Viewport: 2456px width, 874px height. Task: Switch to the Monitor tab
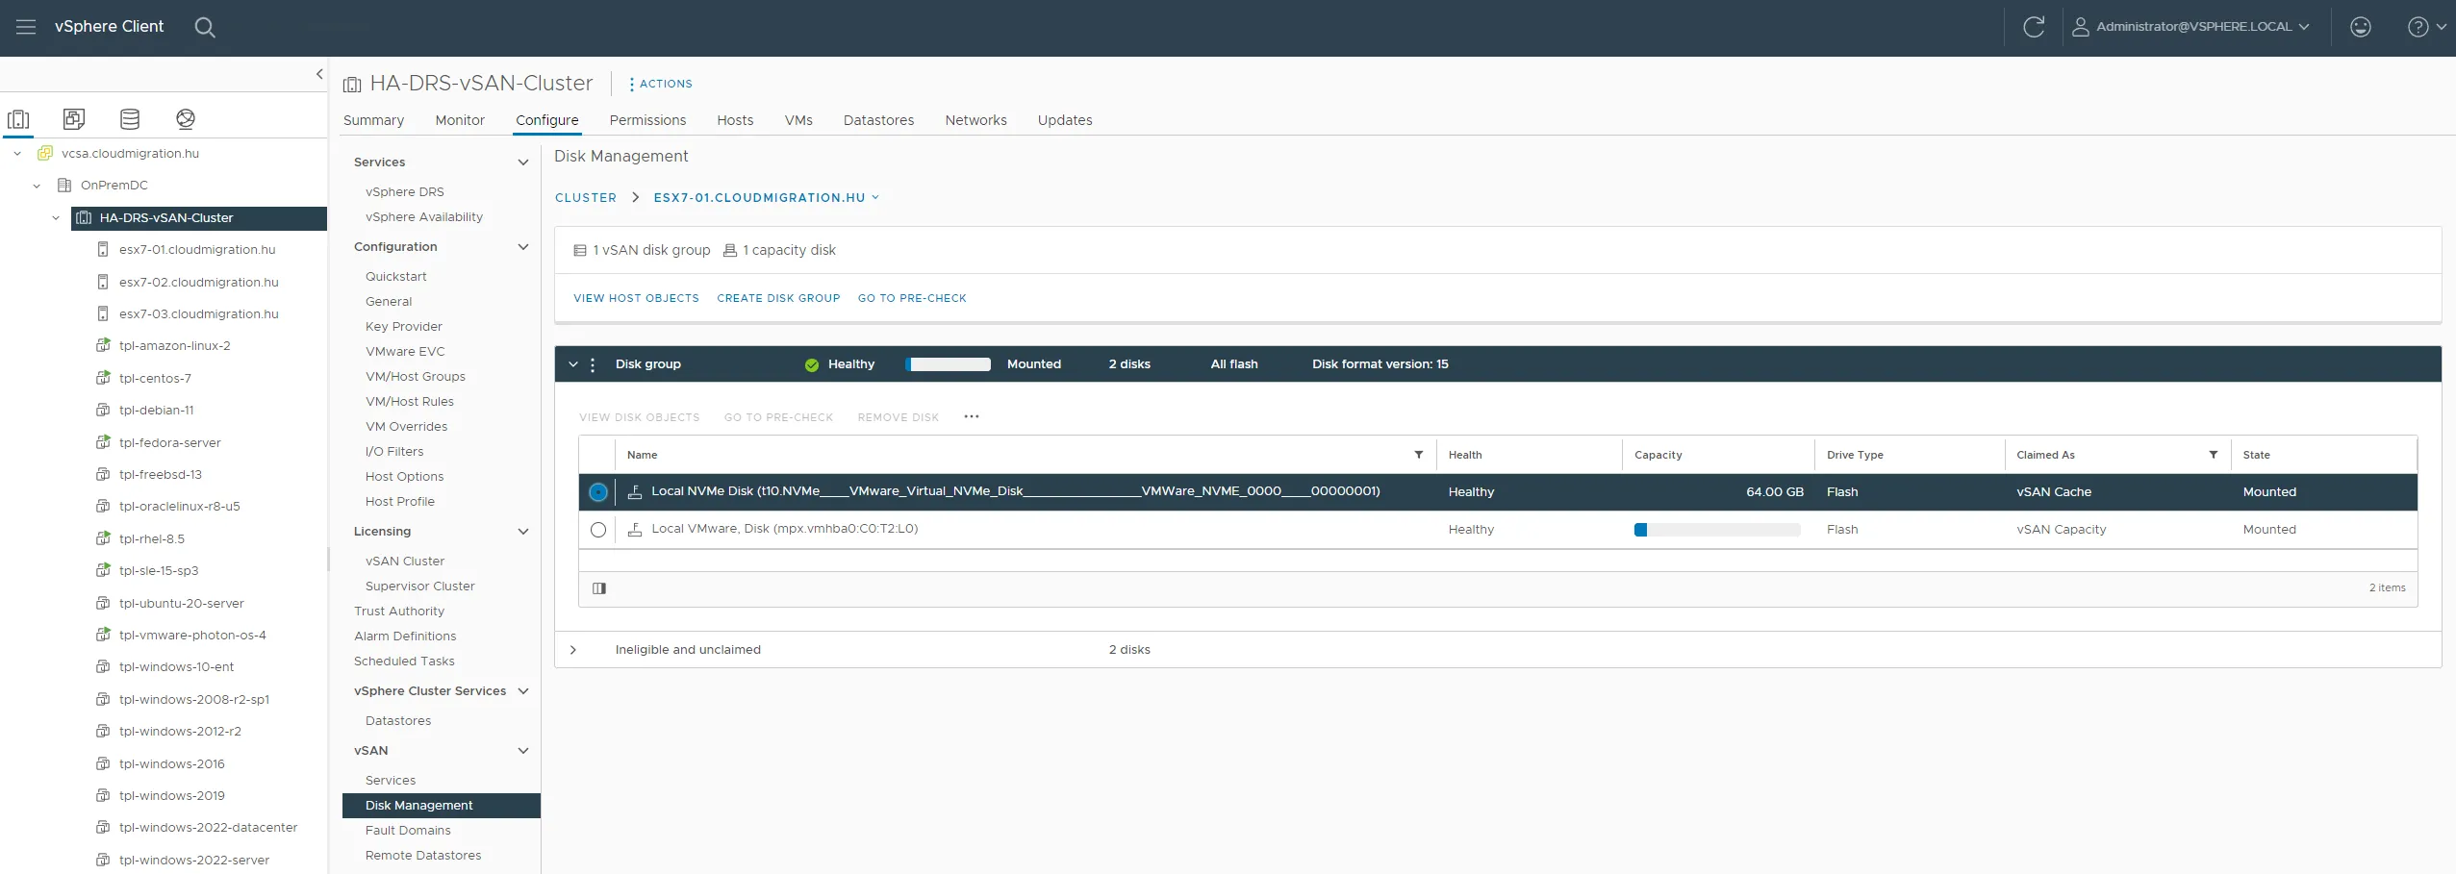460,120
